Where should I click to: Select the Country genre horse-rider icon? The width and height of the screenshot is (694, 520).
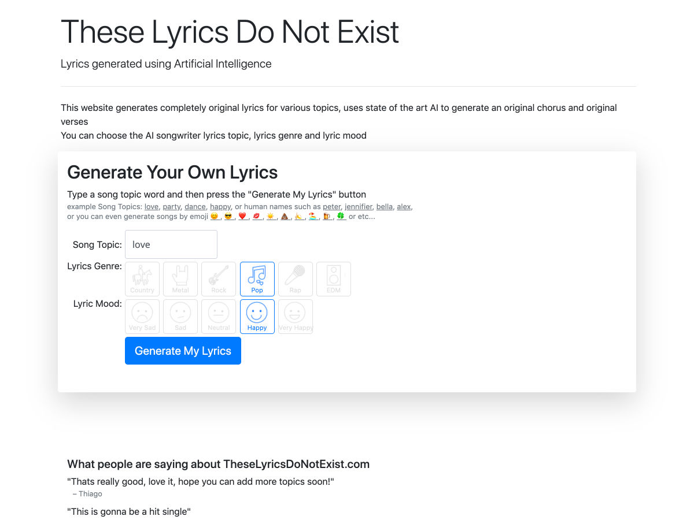[142, 279]
